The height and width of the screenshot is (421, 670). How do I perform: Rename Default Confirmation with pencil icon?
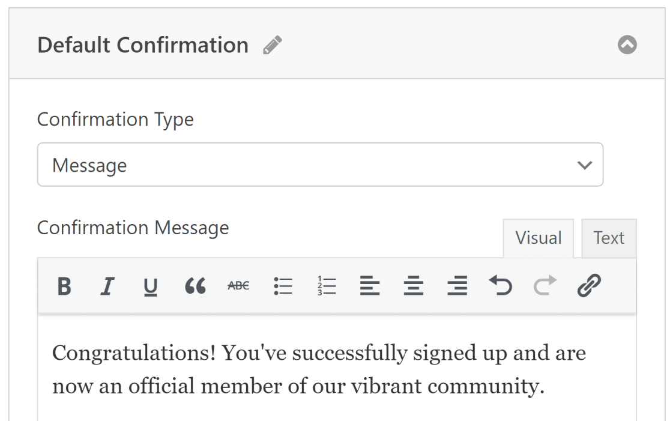click(x=273, y=46)
